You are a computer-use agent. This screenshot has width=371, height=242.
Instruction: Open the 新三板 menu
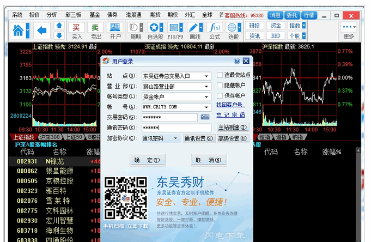coord(74,15)
